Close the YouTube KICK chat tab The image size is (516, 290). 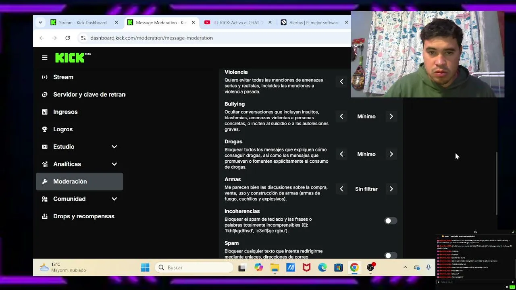click(270, 23)
